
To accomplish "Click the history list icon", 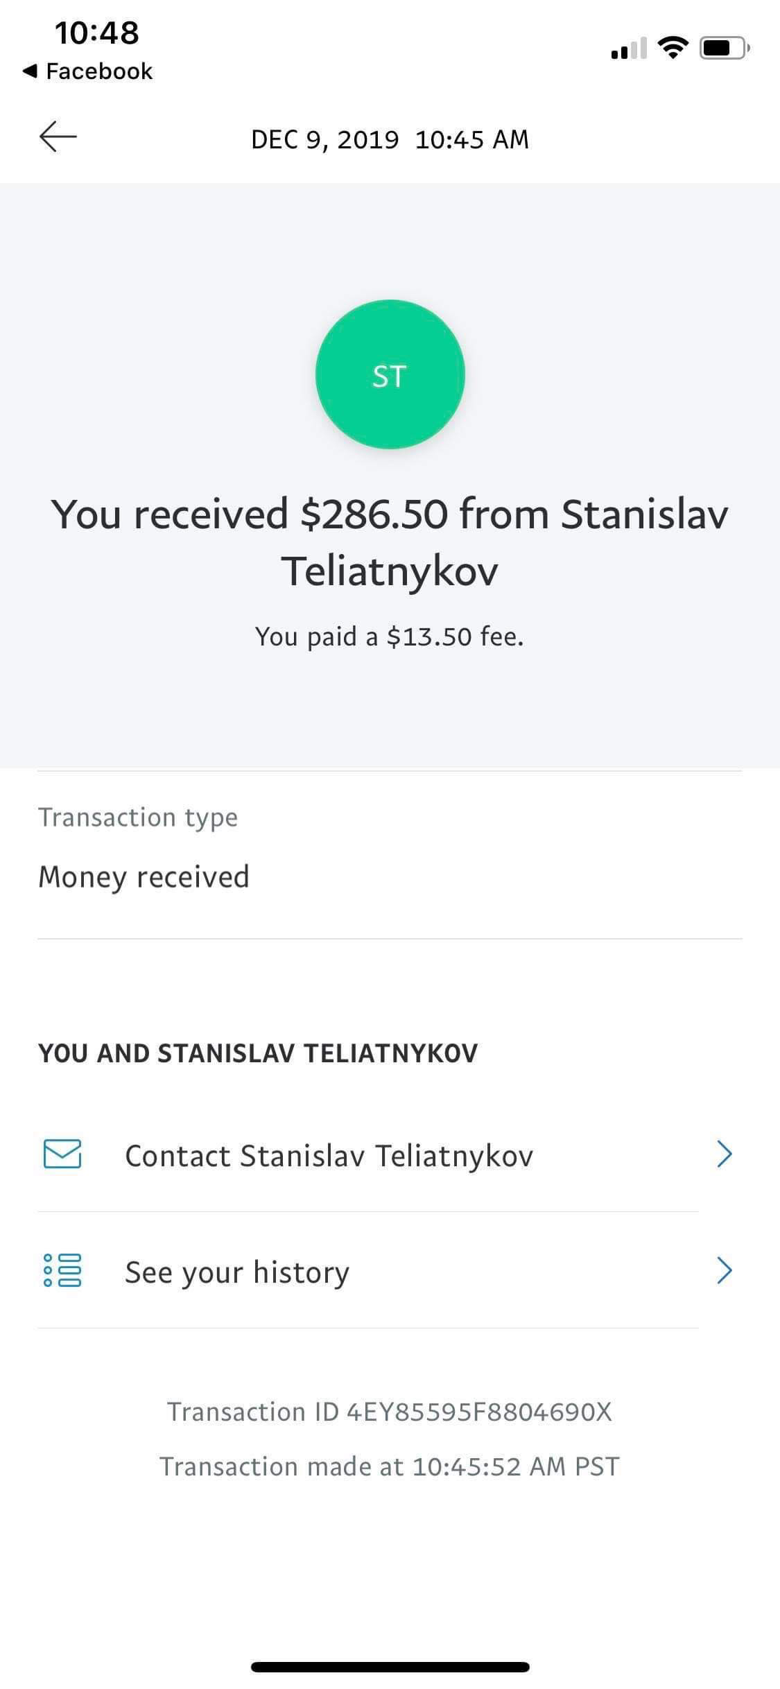I will point(62,1271).
